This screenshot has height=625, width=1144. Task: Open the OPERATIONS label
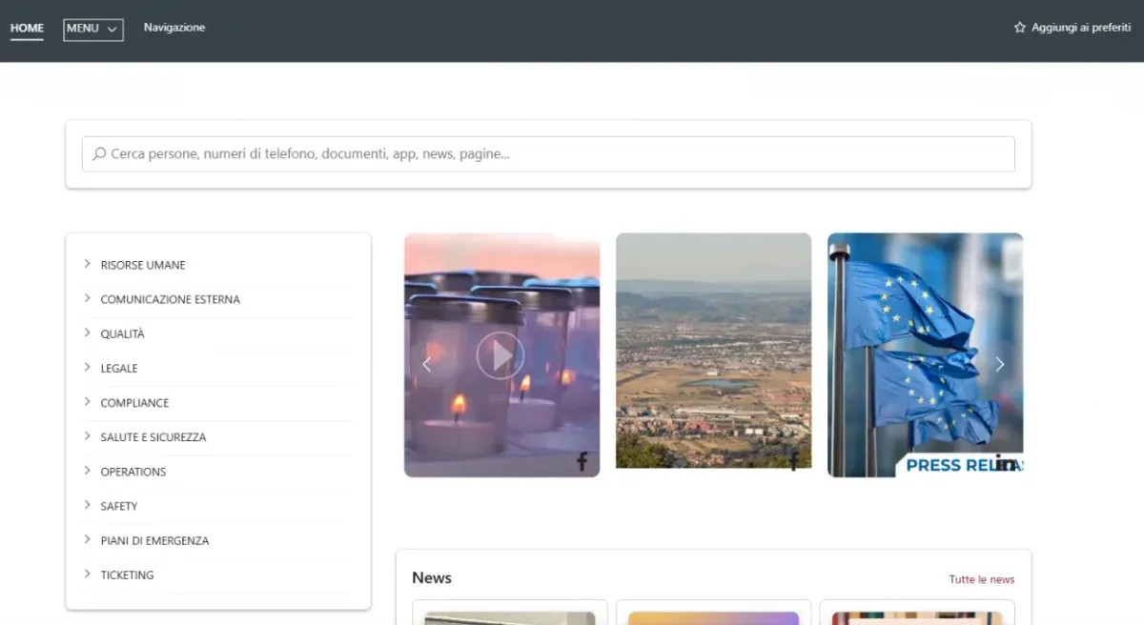133,472
